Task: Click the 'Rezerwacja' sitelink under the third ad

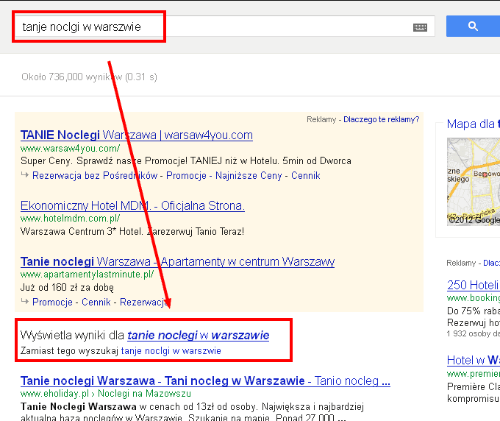Action: 144,303
